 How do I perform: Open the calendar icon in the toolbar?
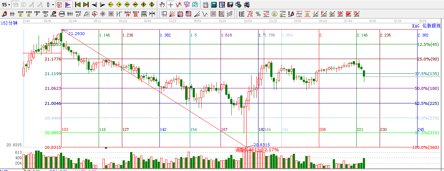[206, 5]
